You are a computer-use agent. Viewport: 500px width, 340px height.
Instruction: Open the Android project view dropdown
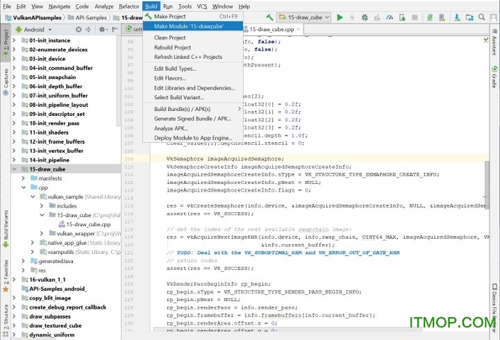coord(33,29)
